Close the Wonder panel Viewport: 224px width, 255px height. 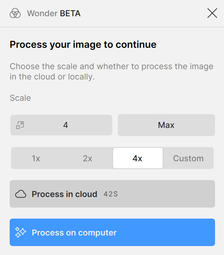point(212,13)
